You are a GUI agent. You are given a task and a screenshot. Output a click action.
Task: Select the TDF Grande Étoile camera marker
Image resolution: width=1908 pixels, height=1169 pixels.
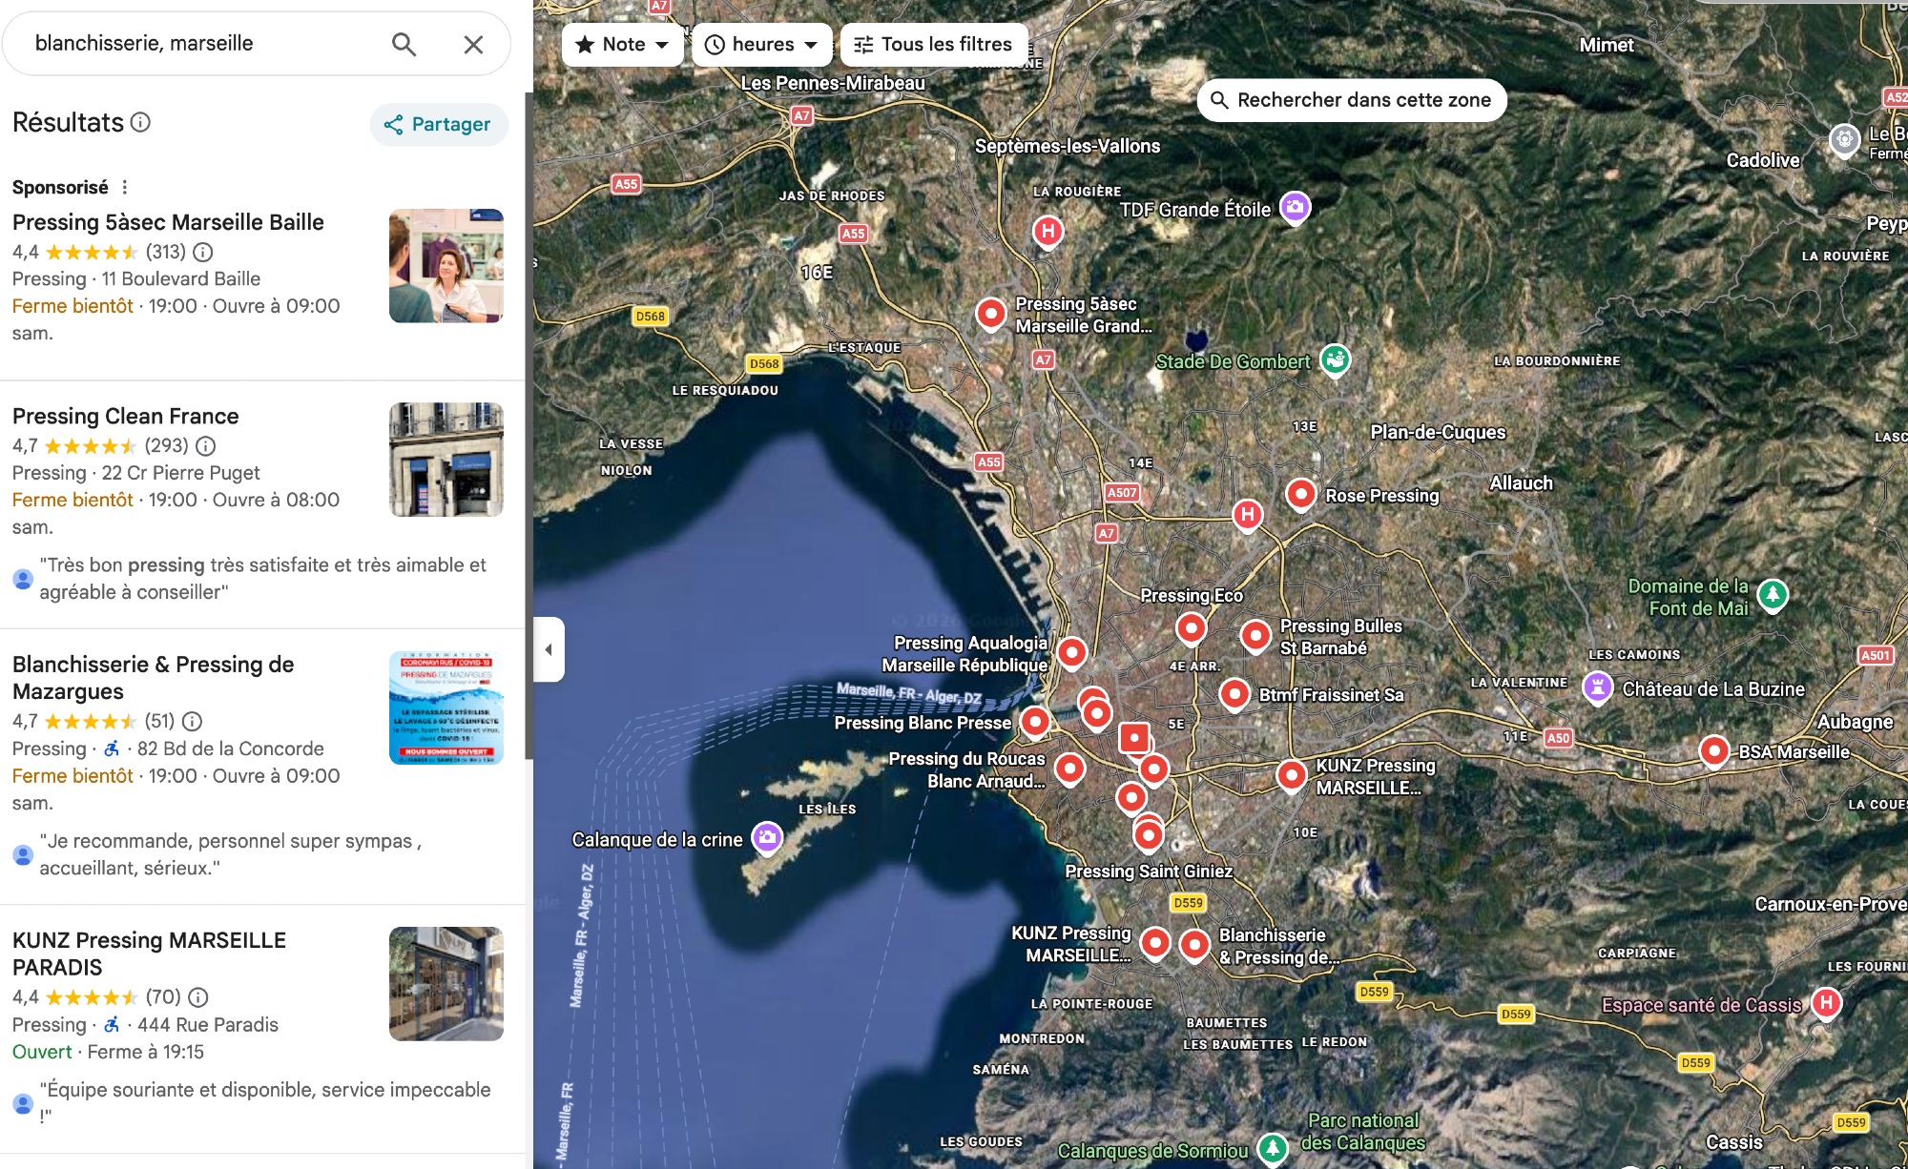tap(1295, 207)
